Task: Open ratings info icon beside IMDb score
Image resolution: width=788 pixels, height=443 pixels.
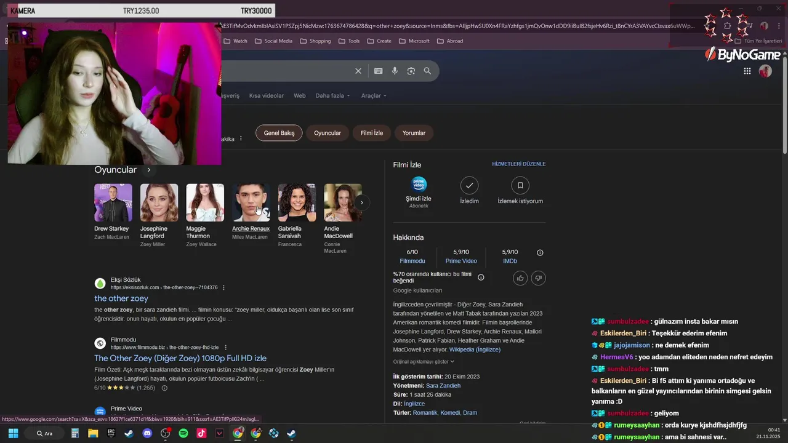Action: pos(540,252)
